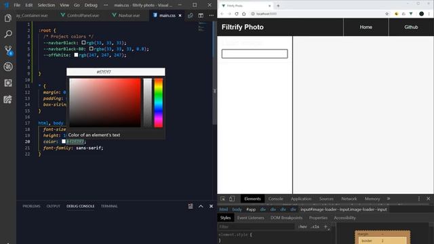Viewport: 434px width, 244px height.
Task: Close the main.css tab
Action: click(180, 16)
